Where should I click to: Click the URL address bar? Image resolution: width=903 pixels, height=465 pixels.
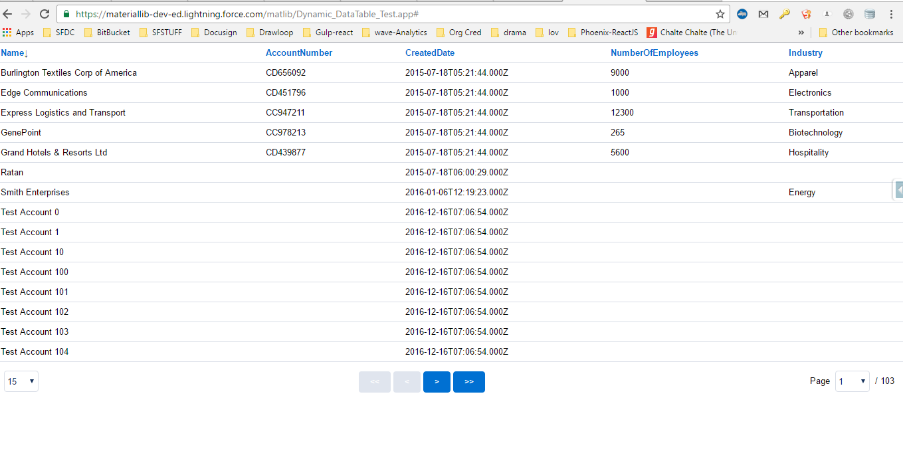tap(392, 14)
